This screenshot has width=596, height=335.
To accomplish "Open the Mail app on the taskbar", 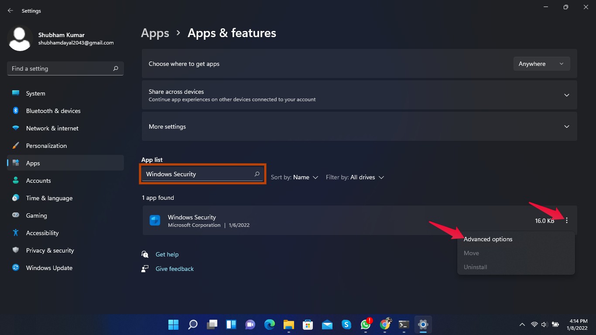I will point(327,325).
